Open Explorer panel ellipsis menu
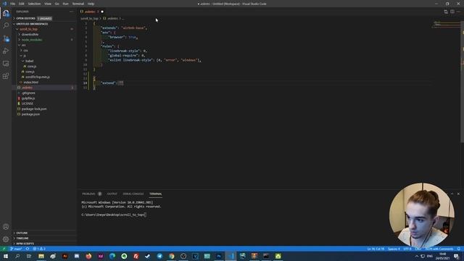The height and width of the screenshot is (261, 464). pyautogui.click(x=71, y=12)
